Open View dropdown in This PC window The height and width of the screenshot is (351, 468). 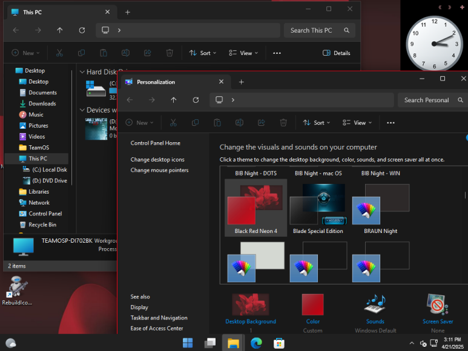point(243,53)
